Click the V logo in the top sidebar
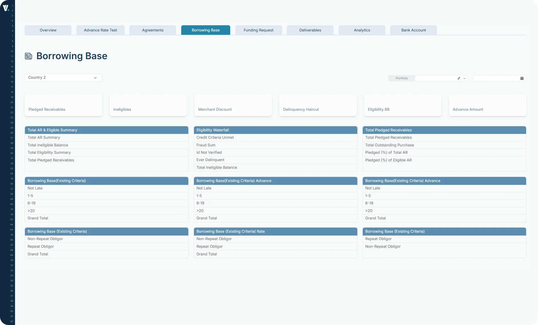Screen dimensions: 538x325 (6, 8)
